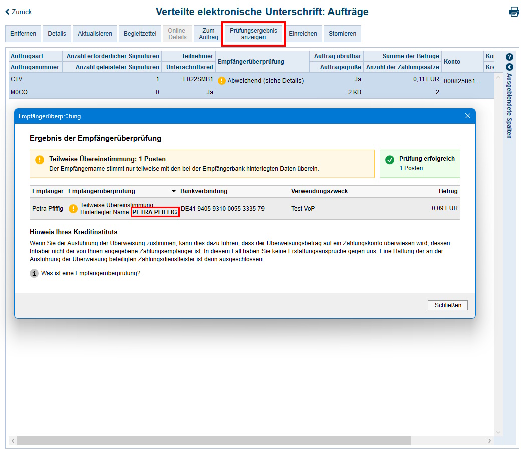Select Prüfungsergebnis anzeigen in the toolbar
Screen dimensions: 523x451
[x=253, y=33]
